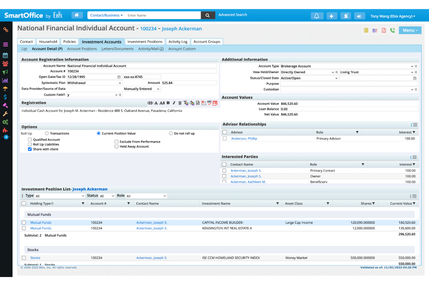Apply underline in Registration editor toolbar
The height and width of the screenshot is (286, 429).
(x=180, y=103)
